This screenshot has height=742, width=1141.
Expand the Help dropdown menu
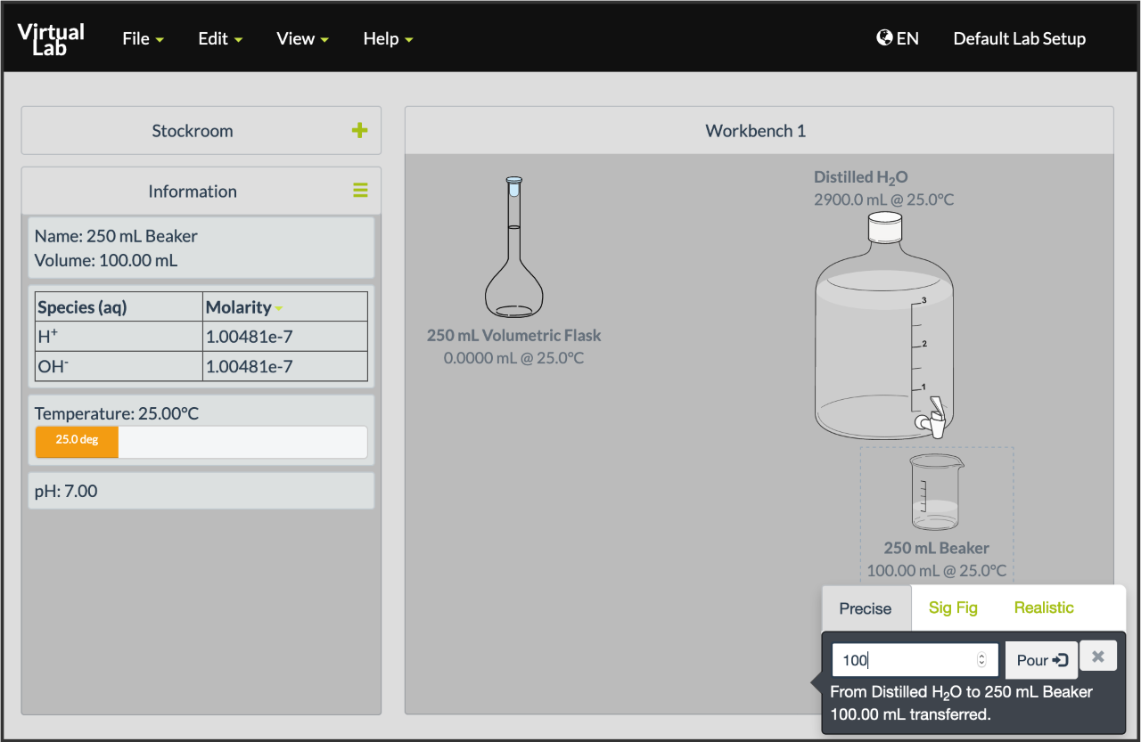coord(388,38)
